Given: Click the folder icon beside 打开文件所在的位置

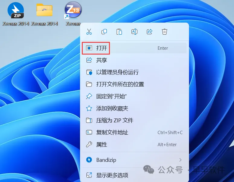Looking at the screenshot, I should point(89,84).
